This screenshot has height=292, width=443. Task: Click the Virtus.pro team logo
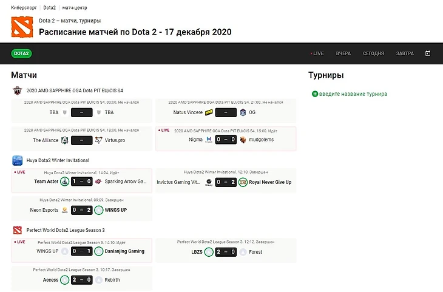[x=99, y=140]
